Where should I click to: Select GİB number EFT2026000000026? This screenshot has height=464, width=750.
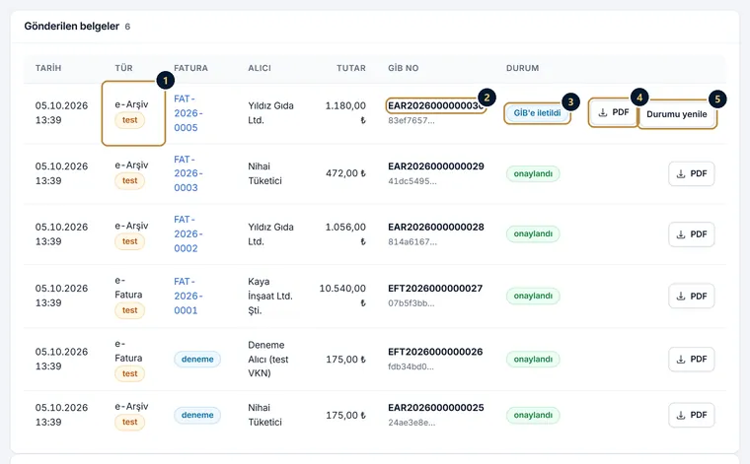(x=435, y=352)
